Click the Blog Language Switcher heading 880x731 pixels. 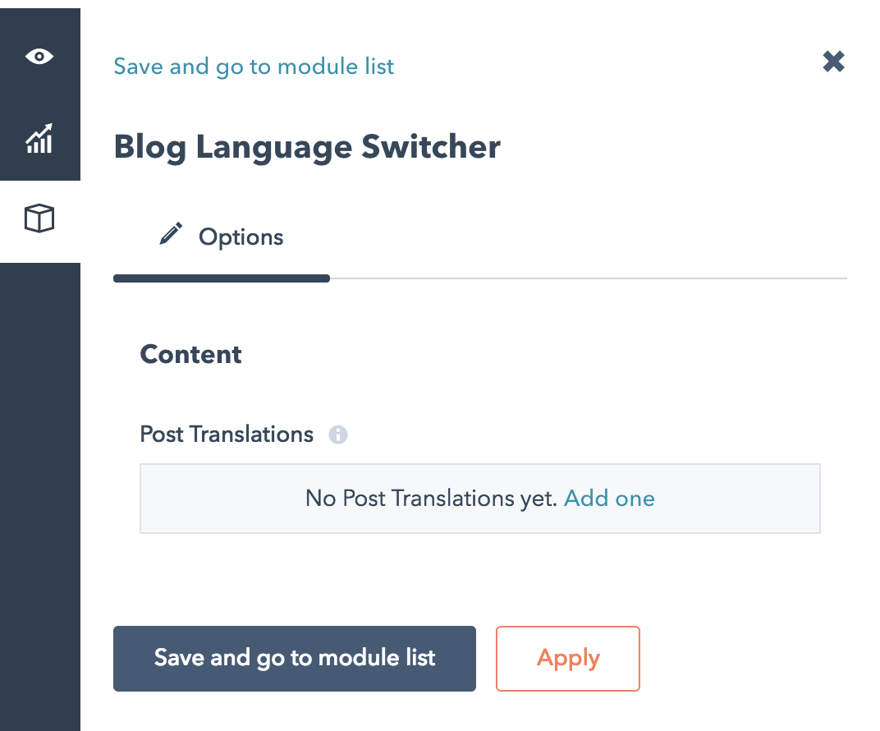(307, 147)
